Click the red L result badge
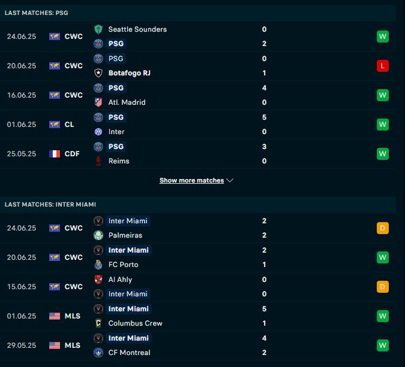The image size is (405, 367). point(383,66)
